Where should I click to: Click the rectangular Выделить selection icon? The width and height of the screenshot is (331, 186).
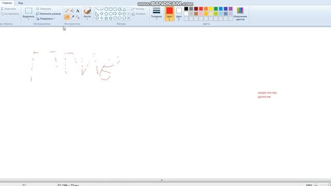(x=28, y=11)
